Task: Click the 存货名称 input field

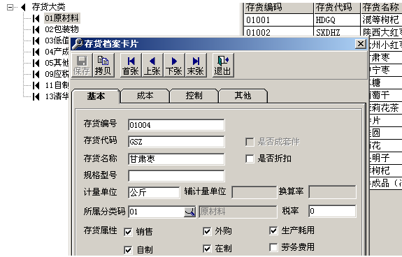Action: pyautogui.click(x=176, y=159)
